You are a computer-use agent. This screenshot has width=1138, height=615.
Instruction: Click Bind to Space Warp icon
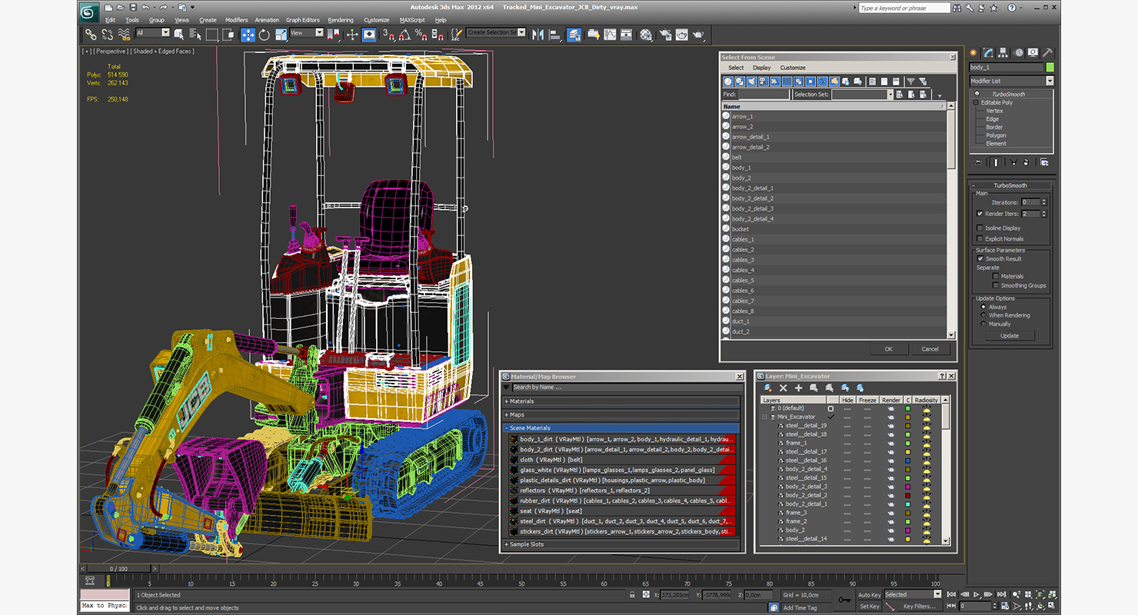coord(124,34)
